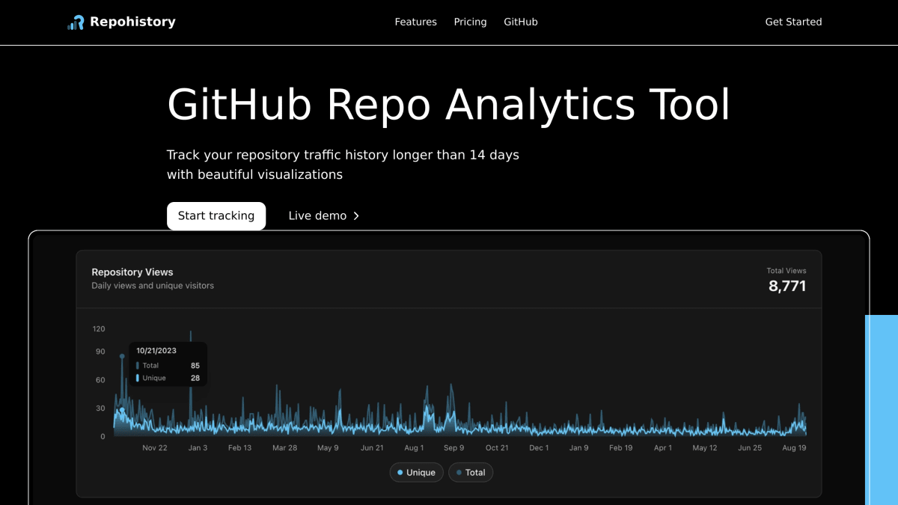Click the Nov 22 axis label
Screen dimensions: 898x505
(x=155, y=447)
